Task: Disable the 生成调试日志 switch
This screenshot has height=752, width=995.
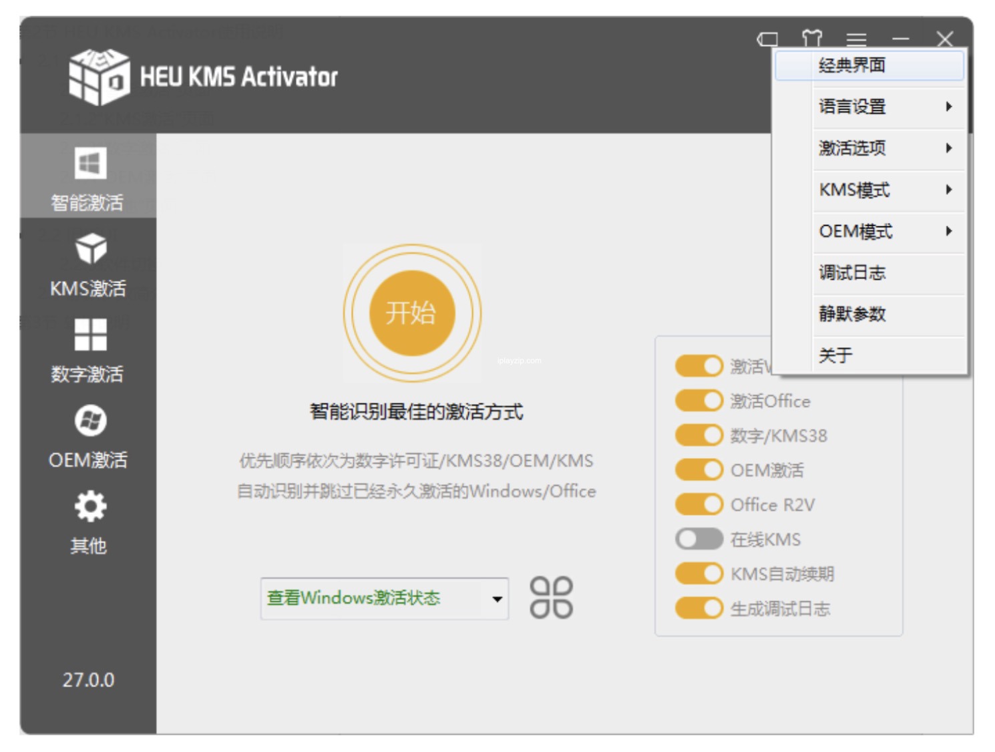Action: 699,608
